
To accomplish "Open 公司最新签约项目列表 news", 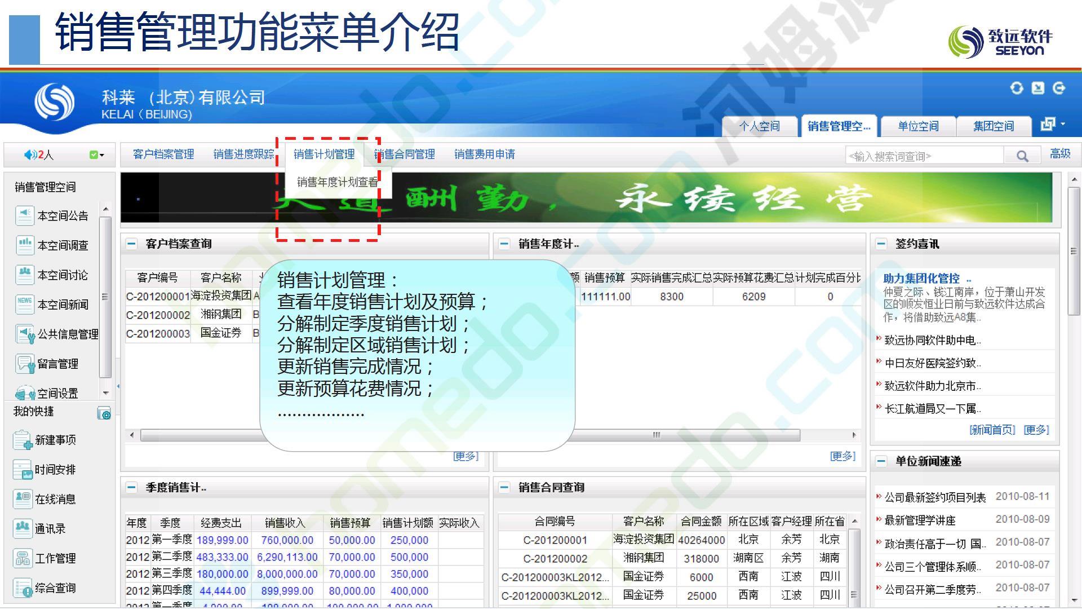I will pos(935,498).
